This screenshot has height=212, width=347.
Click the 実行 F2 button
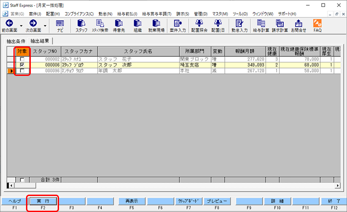[43, 201]
